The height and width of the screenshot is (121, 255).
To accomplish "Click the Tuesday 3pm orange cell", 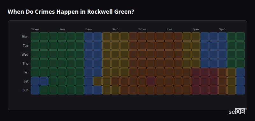I will [169, 46].
